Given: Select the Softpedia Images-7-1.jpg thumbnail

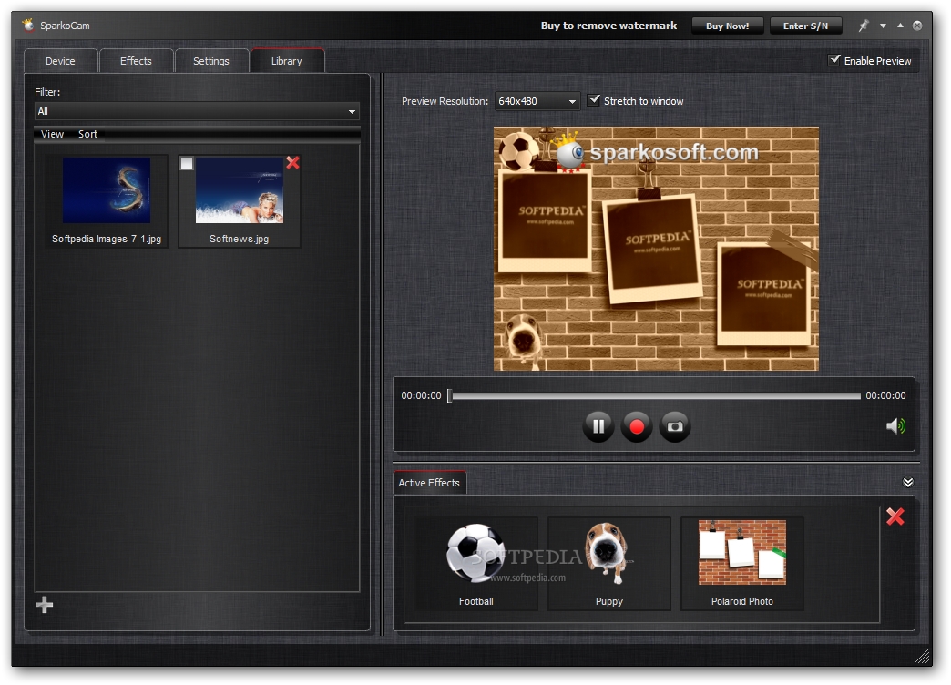Looking at the screenshot, I should point(107,190).
